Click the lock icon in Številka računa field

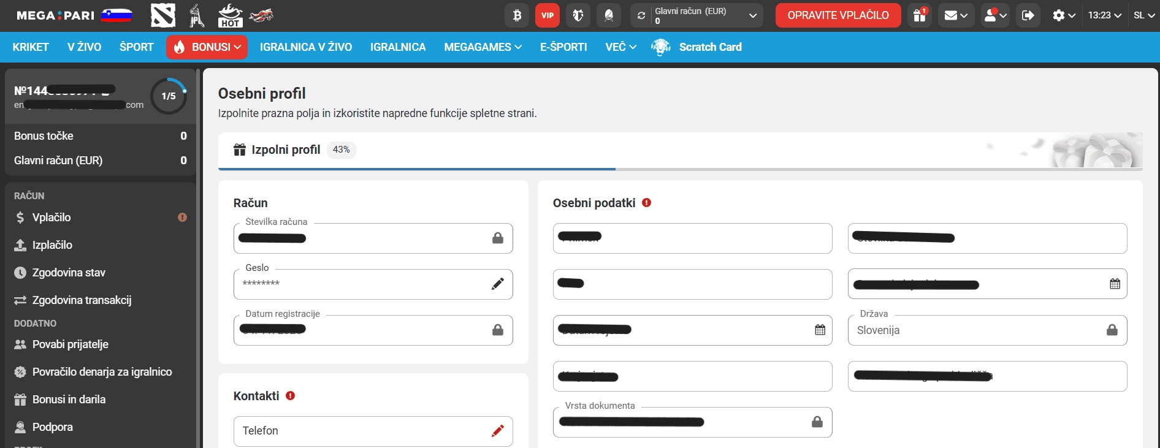[x=498, y=238]
